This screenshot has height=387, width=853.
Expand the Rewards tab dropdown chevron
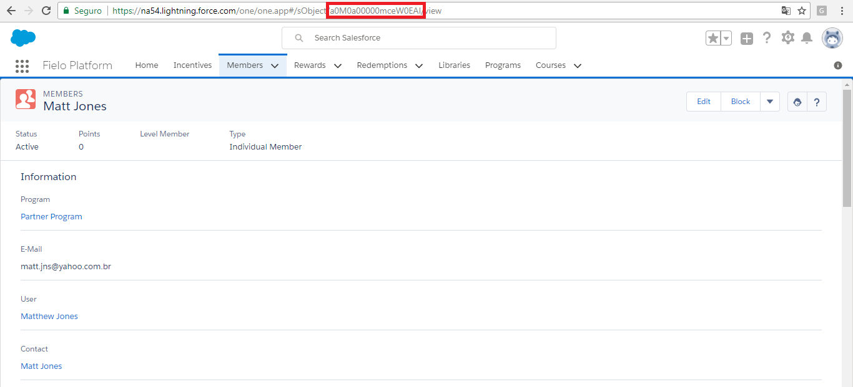point(337,65)
